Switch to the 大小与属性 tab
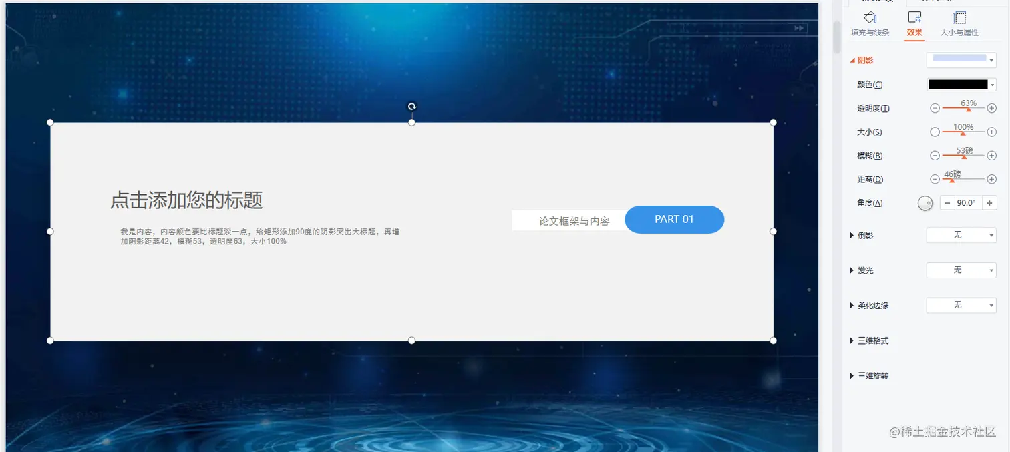 tap(959, 25)
